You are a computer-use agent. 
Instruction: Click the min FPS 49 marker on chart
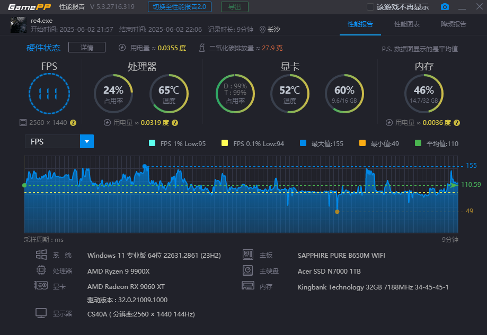click(338, 212)
